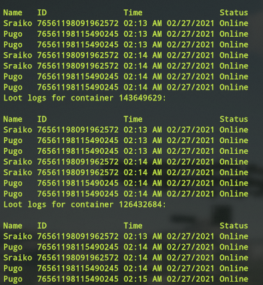263x285 pixels.
Task: Click the Status header of the first table
Action: [x=234, y=13]
